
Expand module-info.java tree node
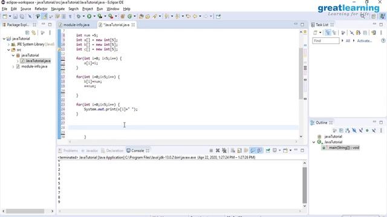(x=13, y=67)
